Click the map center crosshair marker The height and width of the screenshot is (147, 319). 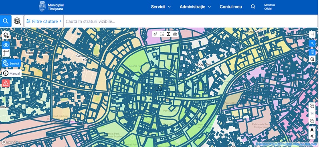pyautogui.click(x=159, y=88)
